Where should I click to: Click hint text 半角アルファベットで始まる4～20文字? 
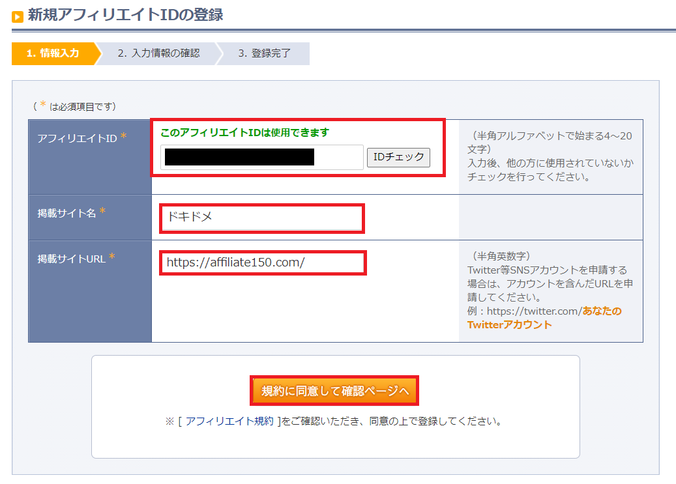550,143
